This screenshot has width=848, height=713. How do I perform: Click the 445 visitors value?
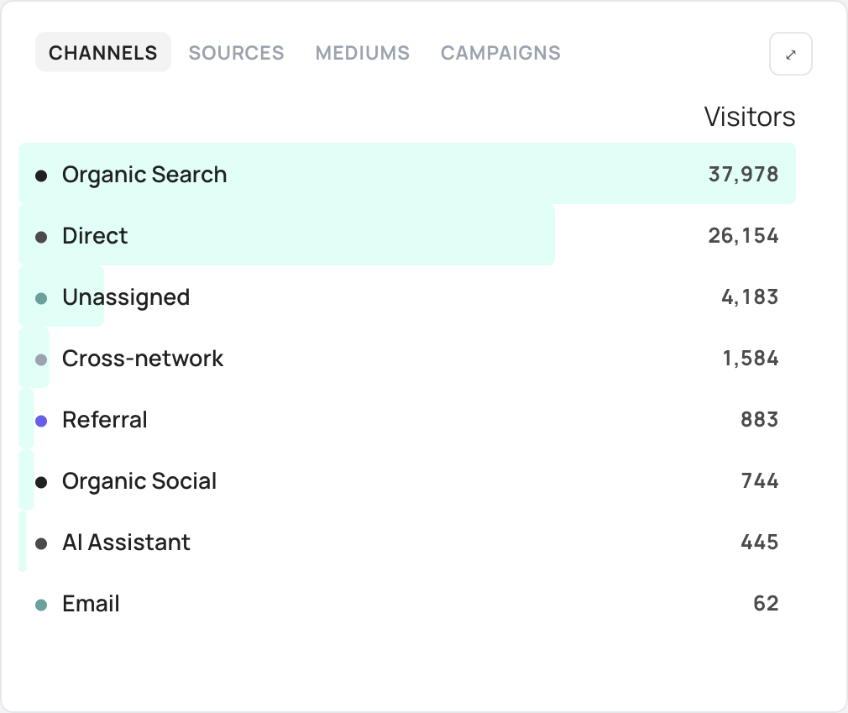tap(759, 542)
